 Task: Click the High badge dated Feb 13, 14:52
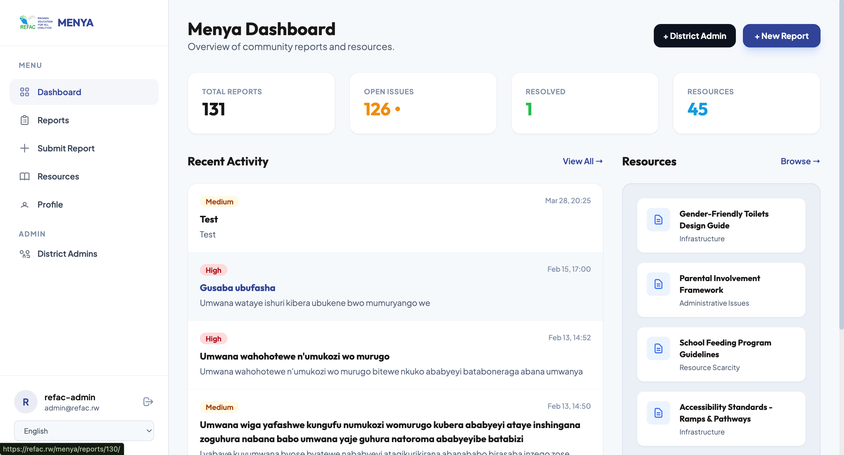[214, 338]
